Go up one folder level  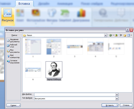click(116, 35)
